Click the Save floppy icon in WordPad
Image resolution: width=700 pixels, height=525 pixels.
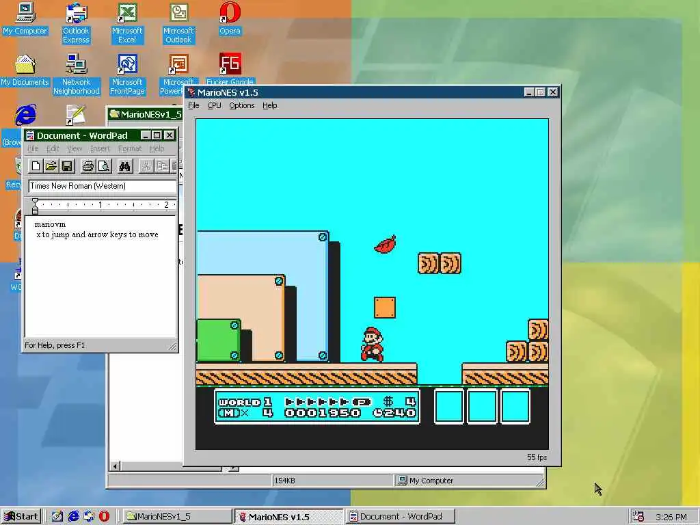tap(67, 167)
